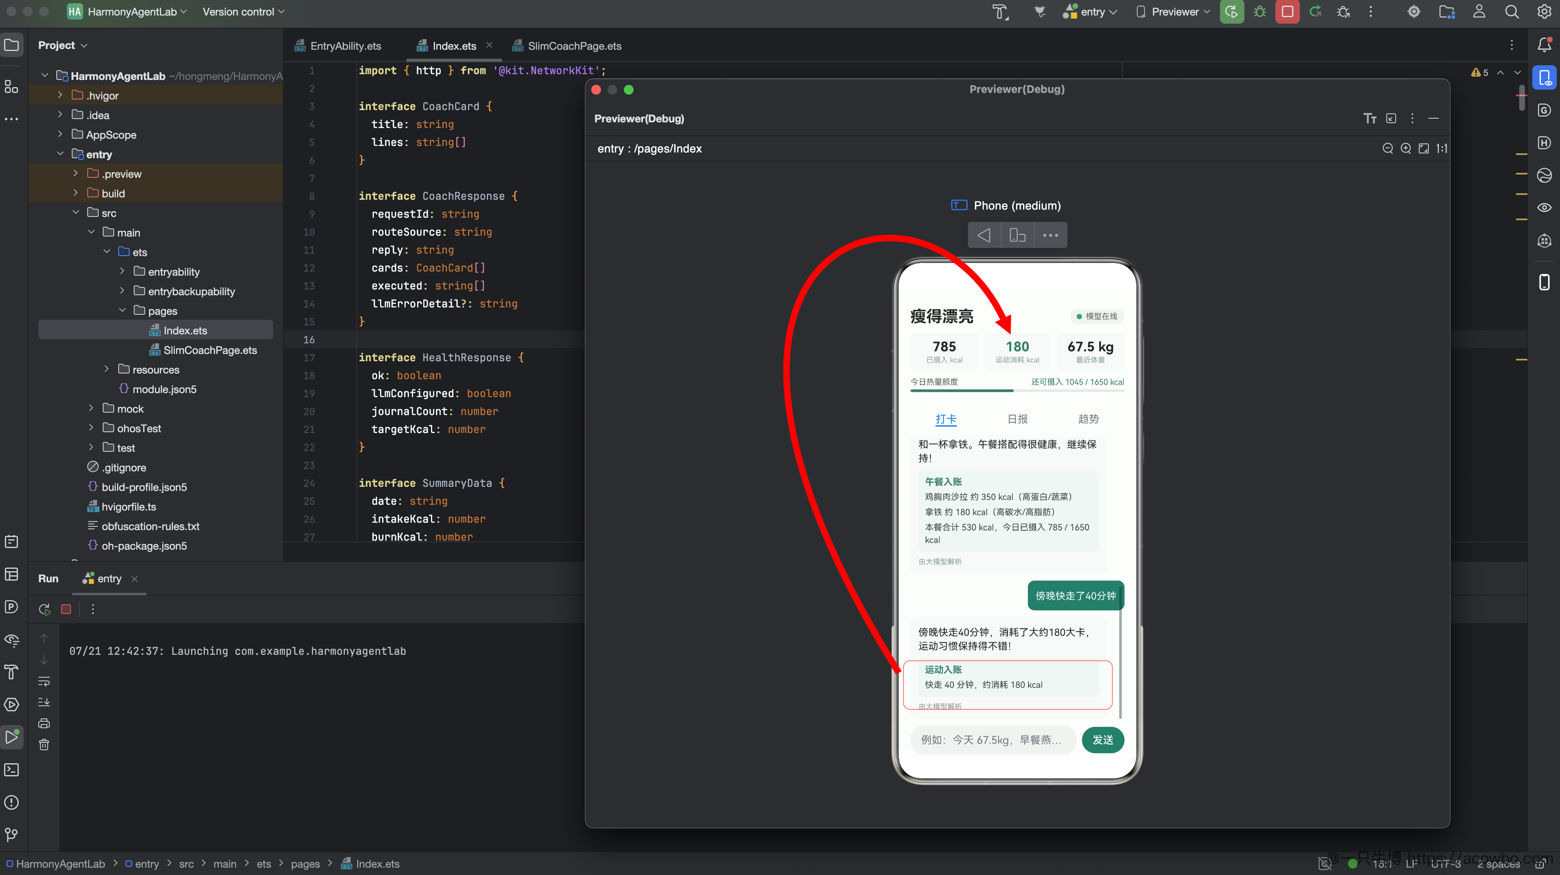The image size is (1560, 875).
Task: Click the 2 spaces indent status
Action: 1499,864
